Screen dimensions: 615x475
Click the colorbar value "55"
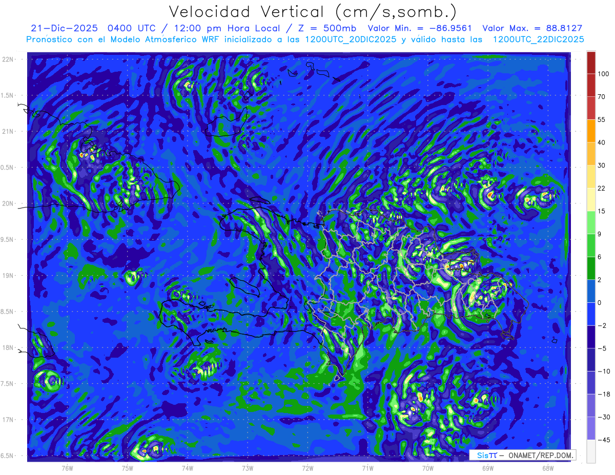pos(602,119)
